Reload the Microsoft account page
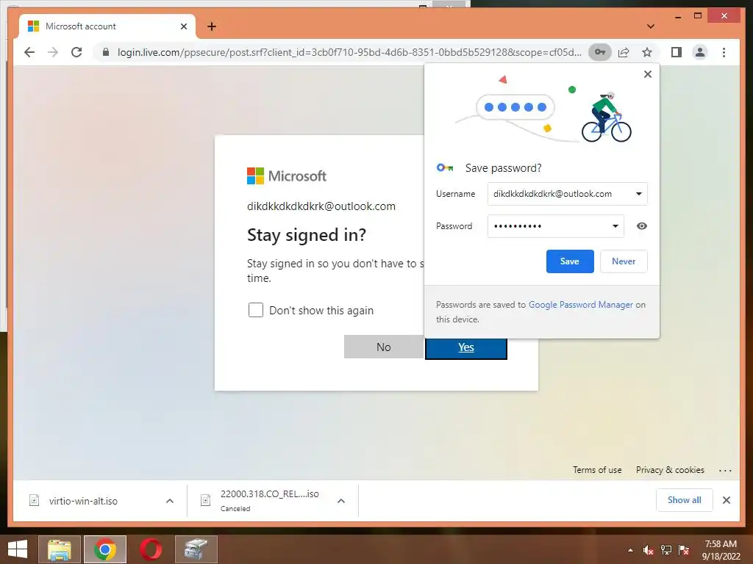 pyautogui.click(x=76, y=52)
